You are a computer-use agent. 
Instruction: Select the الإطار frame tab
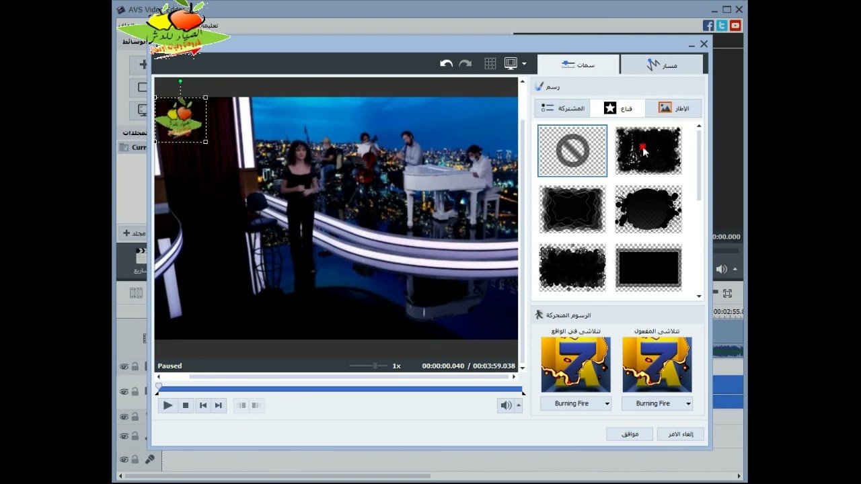click(x=673, y=108)
